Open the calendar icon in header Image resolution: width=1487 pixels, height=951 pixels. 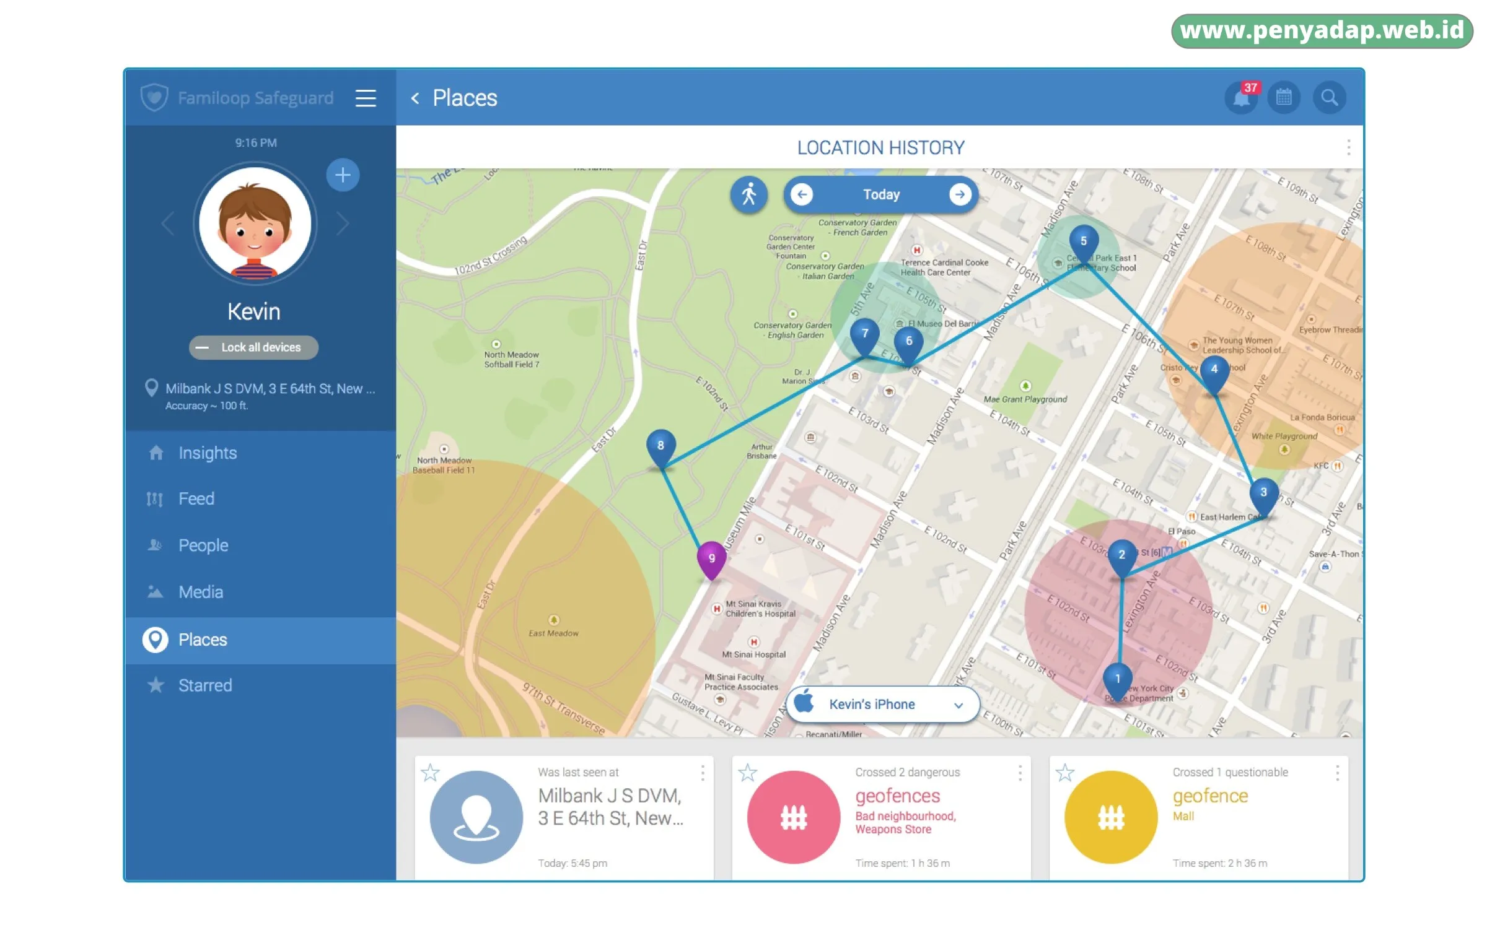(1284, 97)
